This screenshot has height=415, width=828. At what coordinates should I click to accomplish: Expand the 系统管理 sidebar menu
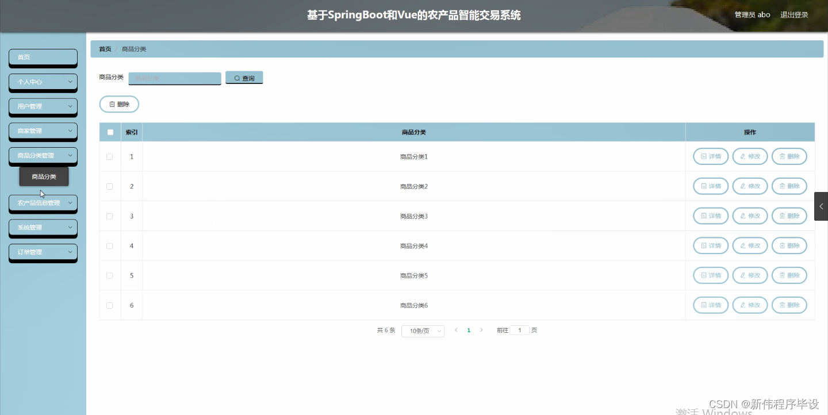point(43,228)
